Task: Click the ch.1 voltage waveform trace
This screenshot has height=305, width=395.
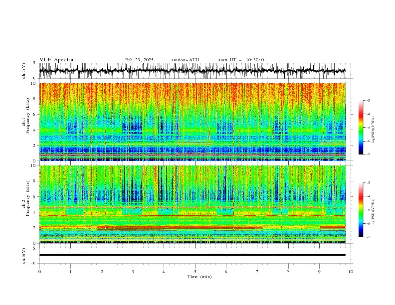Action: (x=192, y=71)
